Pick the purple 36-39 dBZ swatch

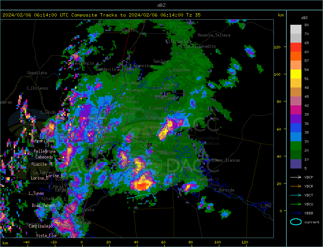(x=296, y=119)
